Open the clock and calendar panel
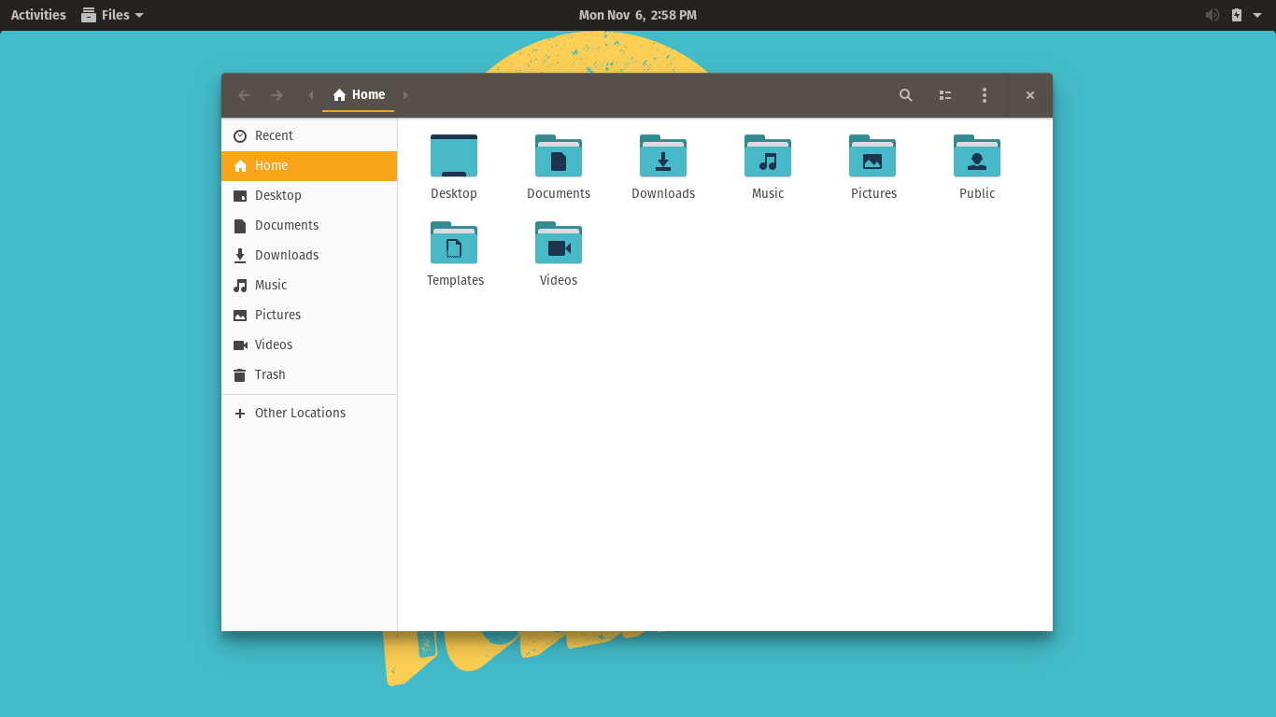1276x717 pixels. point(638,15)
